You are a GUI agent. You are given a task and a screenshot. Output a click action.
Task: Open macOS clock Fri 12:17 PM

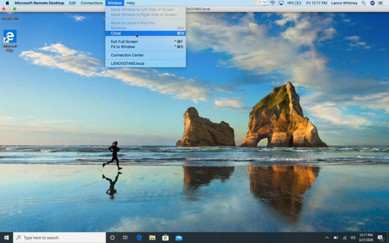coord(316,3)
